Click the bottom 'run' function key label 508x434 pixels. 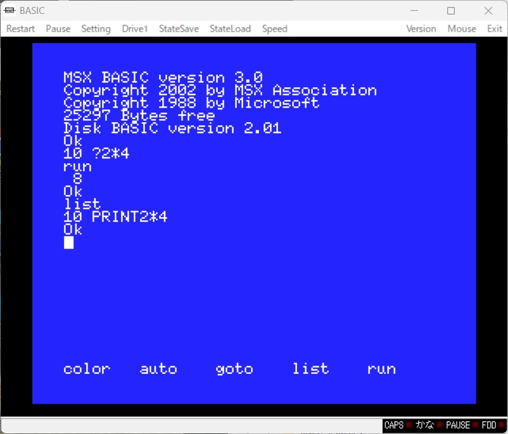click(382, 369)
